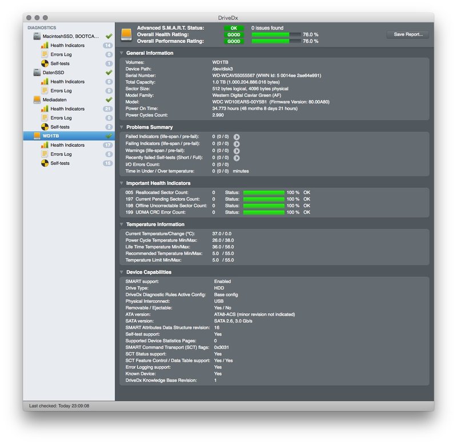Open Self-tests for Mediadaten

pyautogui.click(x=69, y=127)
